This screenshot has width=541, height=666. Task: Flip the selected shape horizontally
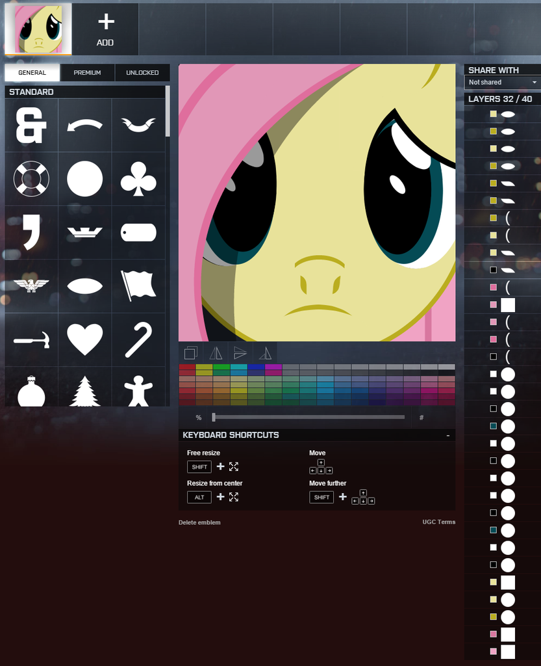point(215,353)
